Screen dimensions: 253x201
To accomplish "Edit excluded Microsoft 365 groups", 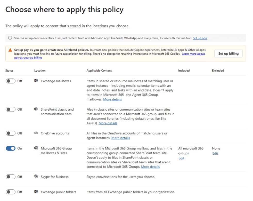I will click(x=215, y=153).
